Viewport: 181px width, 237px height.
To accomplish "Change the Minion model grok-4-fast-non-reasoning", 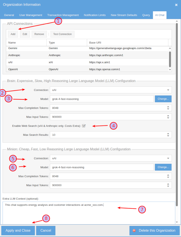I will (x=163, y=167).
